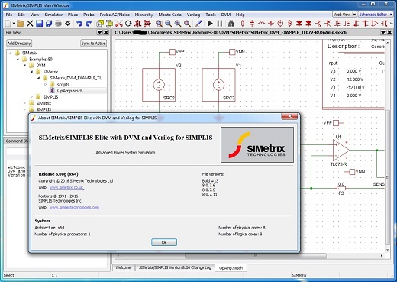397x282 pixels.
Task: Place a ground symbol from toolbar
Action: click(271, 24)
